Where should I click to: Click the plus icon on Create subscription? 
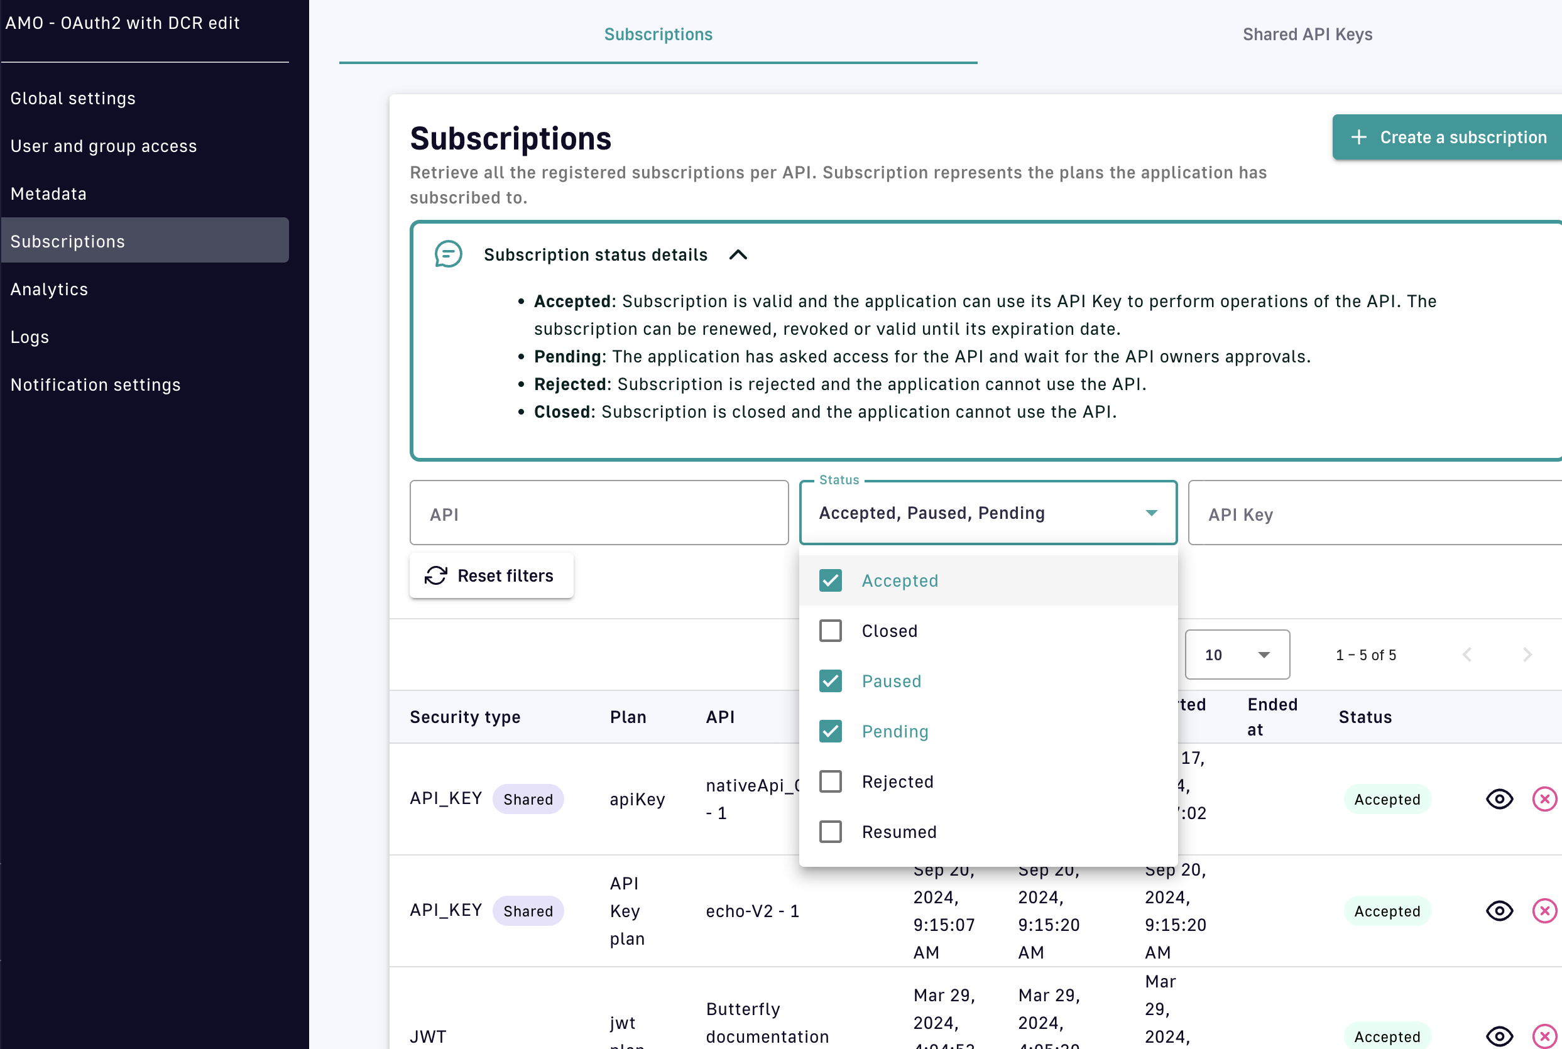1358,137
